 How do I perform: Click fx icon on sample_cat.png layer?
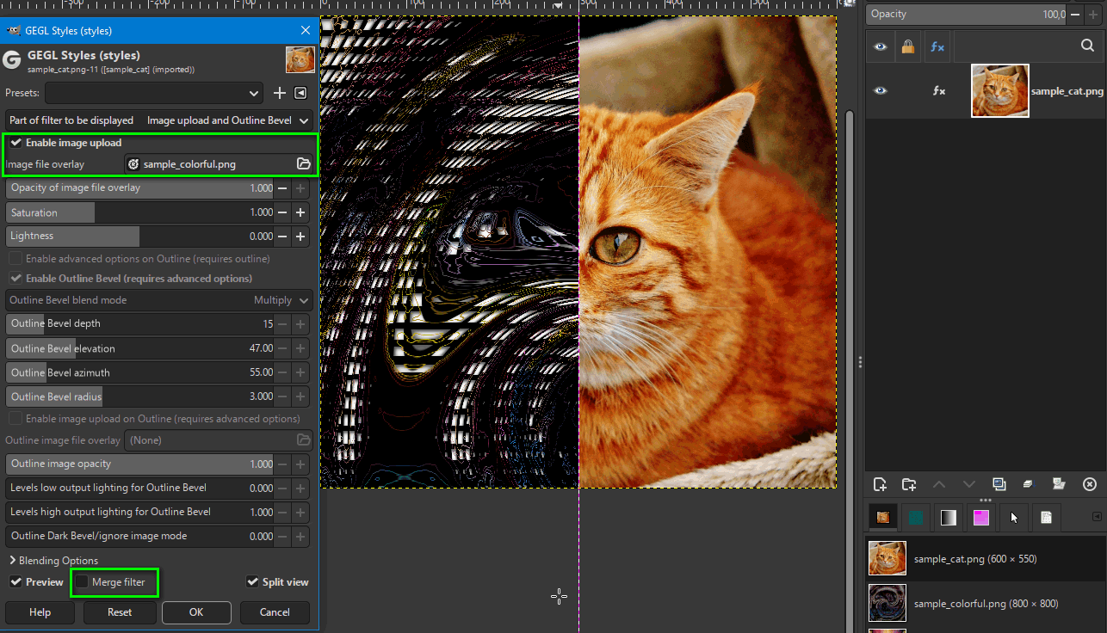pos(939,90)
